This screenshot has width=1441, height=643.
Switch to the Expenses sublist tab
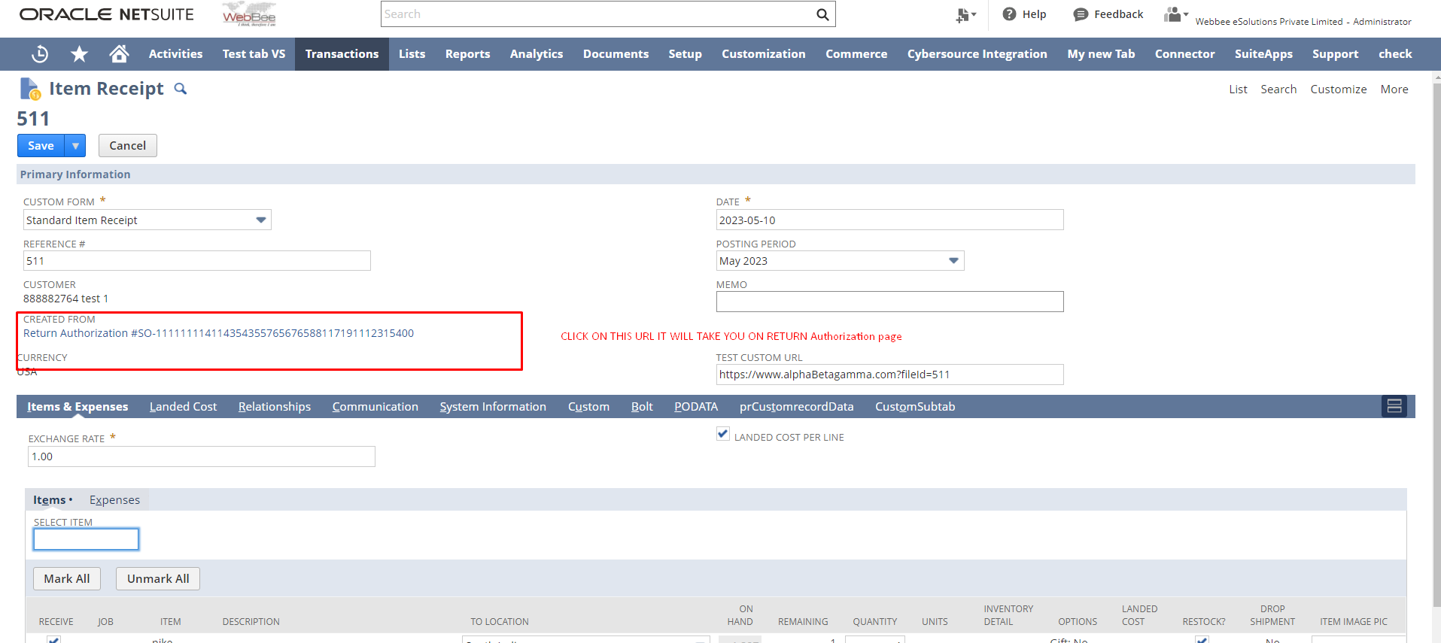114,500
